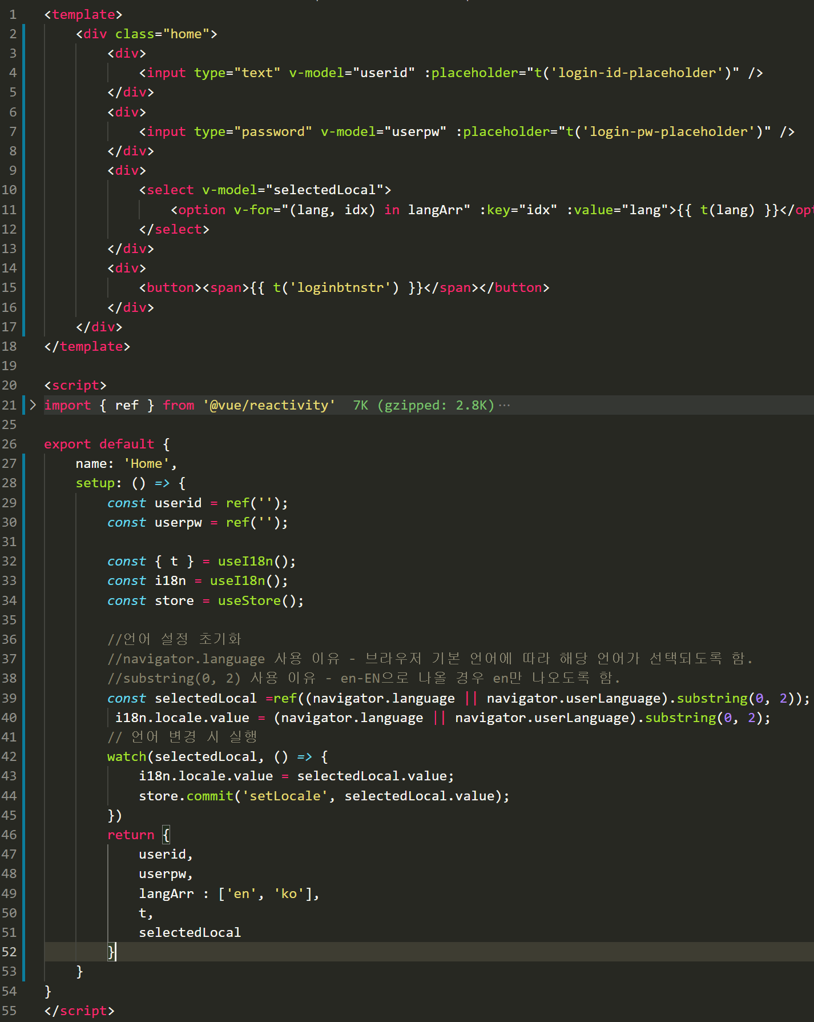Click the folded-code ellipsis after the import cost

coord(505,405)
